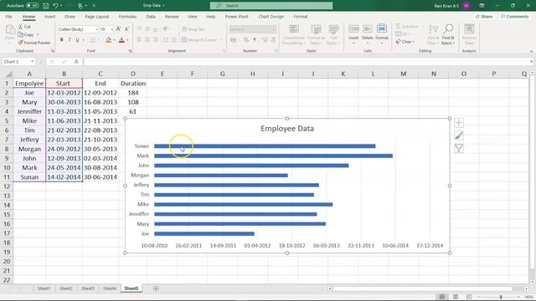Click the red font color swatch
The width and height of the screenshot is (536, 301).
[x=121, y=40]
